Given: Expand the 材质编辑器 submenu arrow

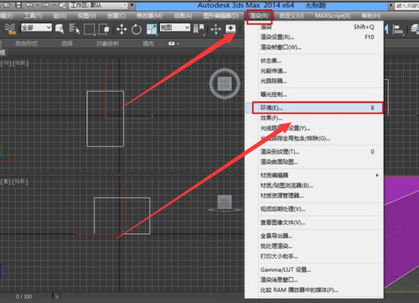Looking at the screenshot, I should [377, 175].
